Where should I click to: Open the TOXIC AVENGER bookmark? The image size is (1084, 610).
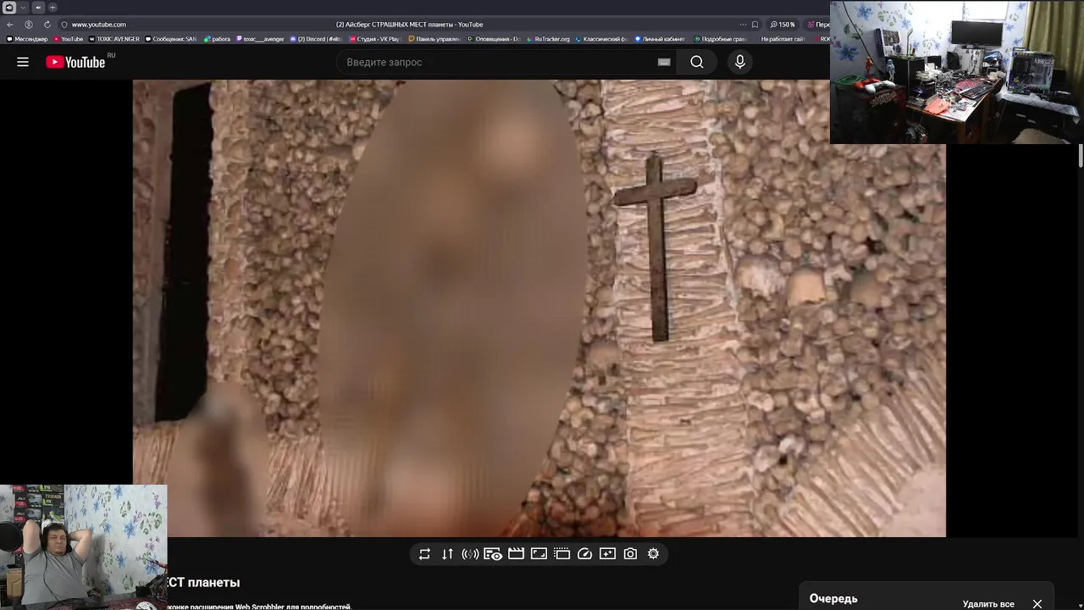tap(113, 39)
